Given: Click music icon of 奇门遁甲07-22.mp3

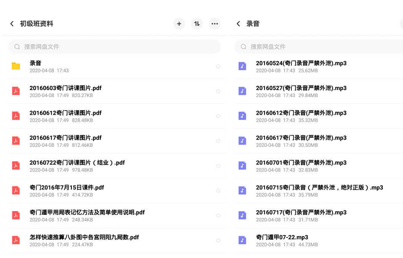Looking at the screenshot, I should [x=242, y=240].
